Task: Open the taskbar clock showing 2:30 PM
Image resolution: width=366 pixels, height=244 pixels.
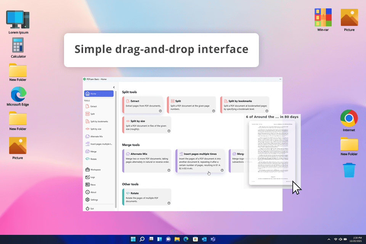Action: (355, 239)
